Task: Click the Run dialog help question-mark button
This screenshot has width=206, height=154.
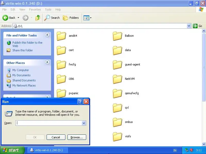Action: 80,101
